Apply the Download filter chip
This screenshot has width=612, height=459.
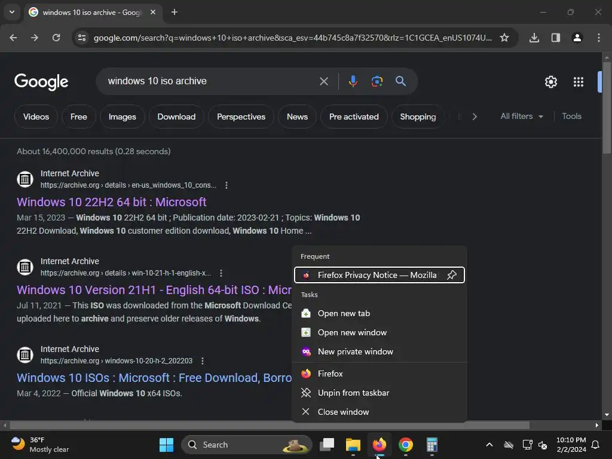pos(176,117)
